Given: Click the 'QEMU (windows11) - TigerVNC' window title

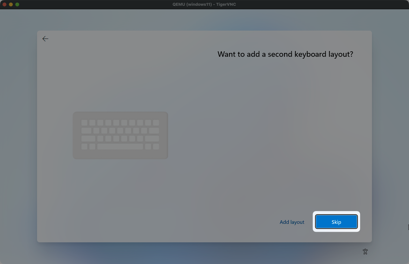Looking at the screenshot, I should [204, 4].
